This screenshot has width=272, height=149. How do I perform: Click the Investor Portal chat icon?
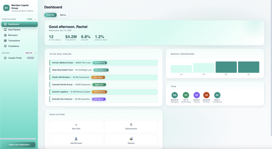(5, 58)
